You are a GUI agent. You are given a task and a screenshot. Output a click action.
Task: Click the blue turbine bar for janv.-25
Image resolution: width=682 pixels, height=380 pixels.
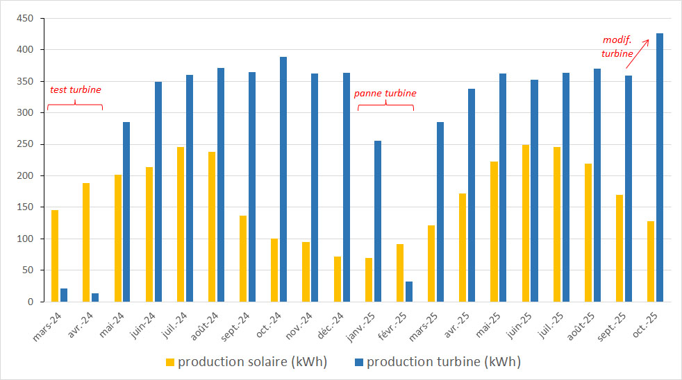click(x=378, y=221)
